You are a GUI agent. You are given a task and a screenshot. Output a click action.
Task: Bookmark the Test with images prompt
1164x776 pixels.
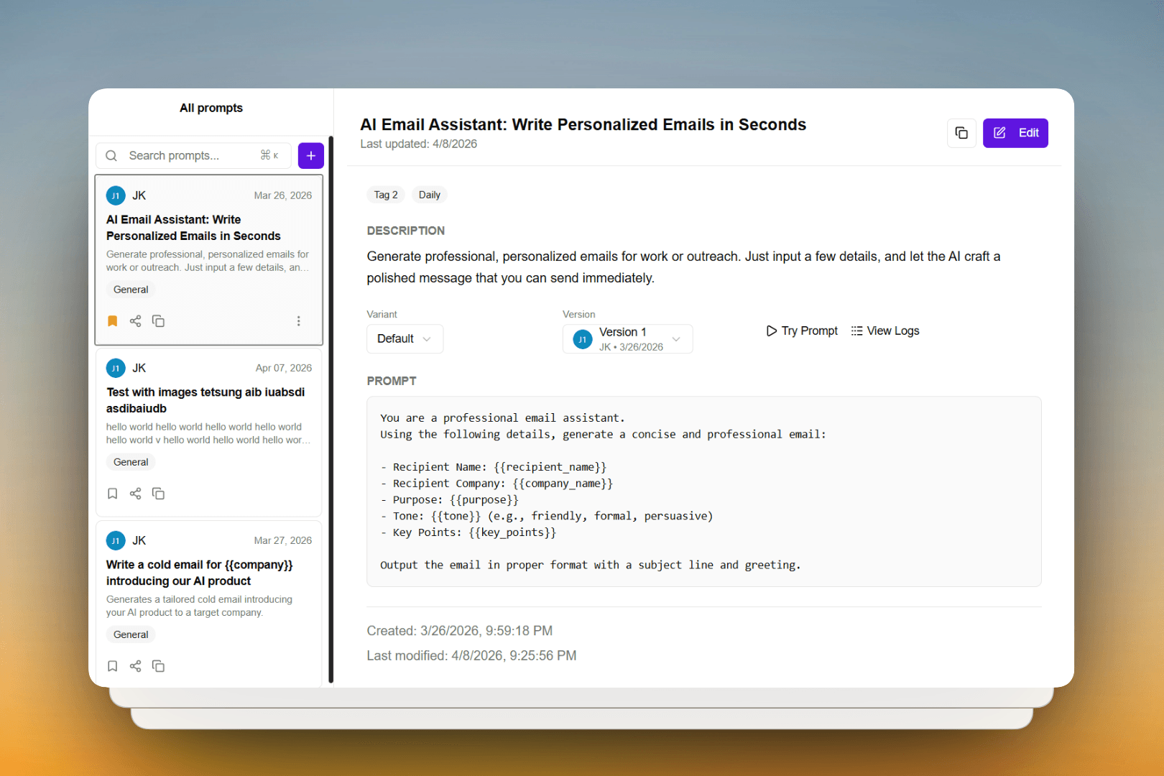[113, 494]
